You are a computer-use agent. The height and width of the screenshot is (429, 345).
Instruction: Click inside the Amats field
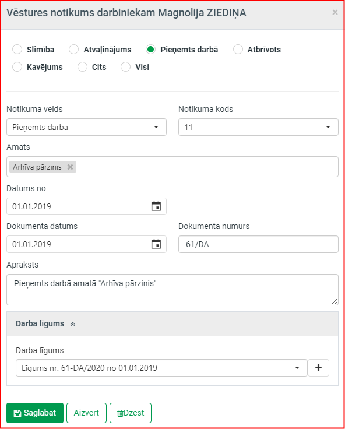coord(172,167)
